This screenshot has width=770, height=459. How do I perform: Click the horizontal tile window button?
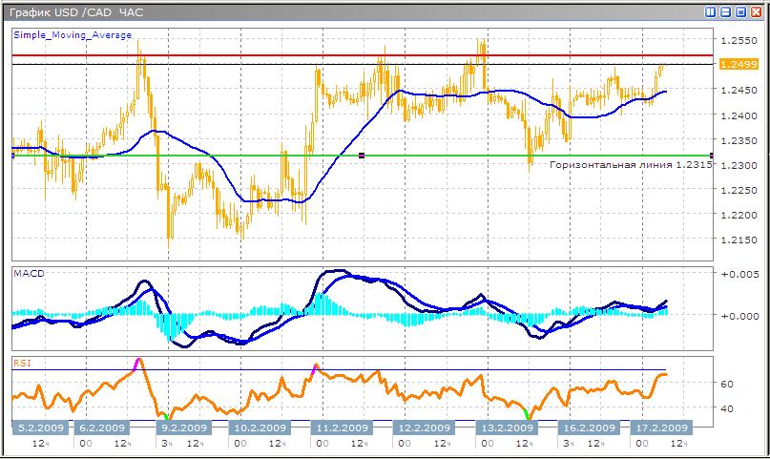(726, 12)
